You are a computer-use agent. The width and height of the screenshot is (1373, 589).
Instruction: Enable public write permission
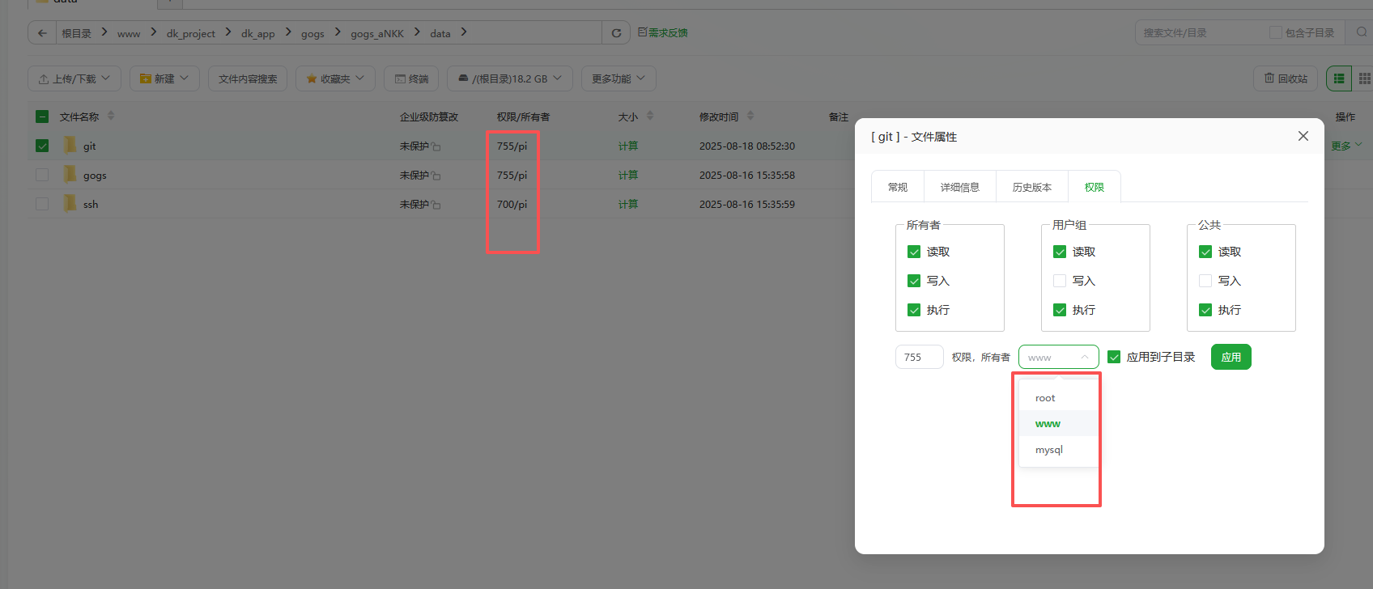pyautogui.click(x=1205, y=281)
